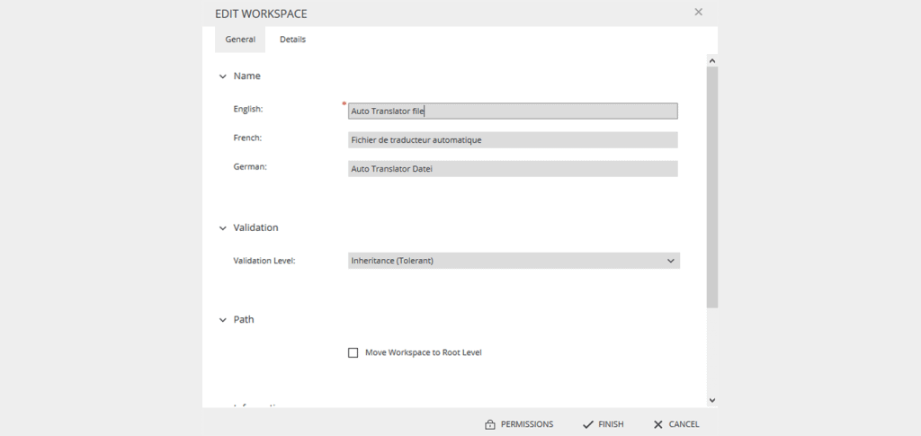The width and height of the screenshot is (921, 436).
Task: Click the X icon beside Cancel
Action: 658,424
